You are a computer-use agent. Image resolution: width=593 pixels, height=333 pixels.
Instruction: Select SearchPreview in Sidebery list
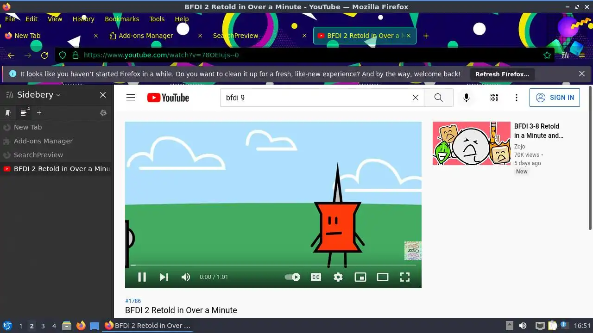click(57, 155)
